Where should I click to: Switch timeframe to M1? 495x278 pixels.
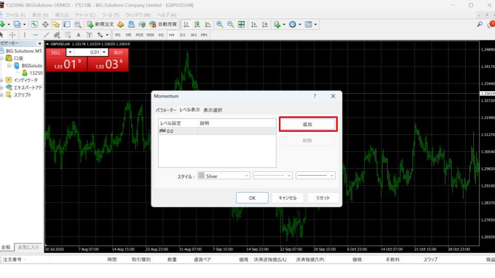118,35
